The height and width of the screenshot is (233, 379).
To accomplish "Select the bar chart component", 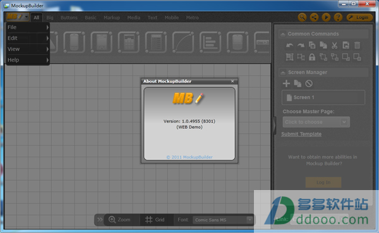I will point(210,42).
